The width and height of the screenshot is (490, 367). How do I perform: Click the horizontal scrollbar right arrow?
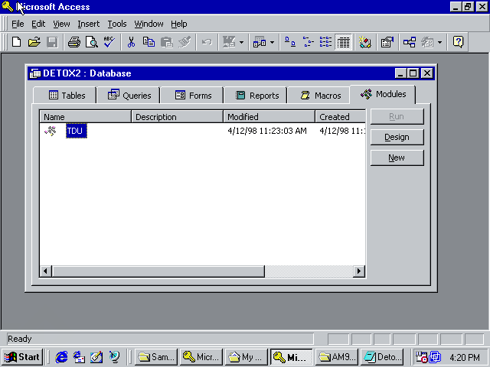coord(359,271)
